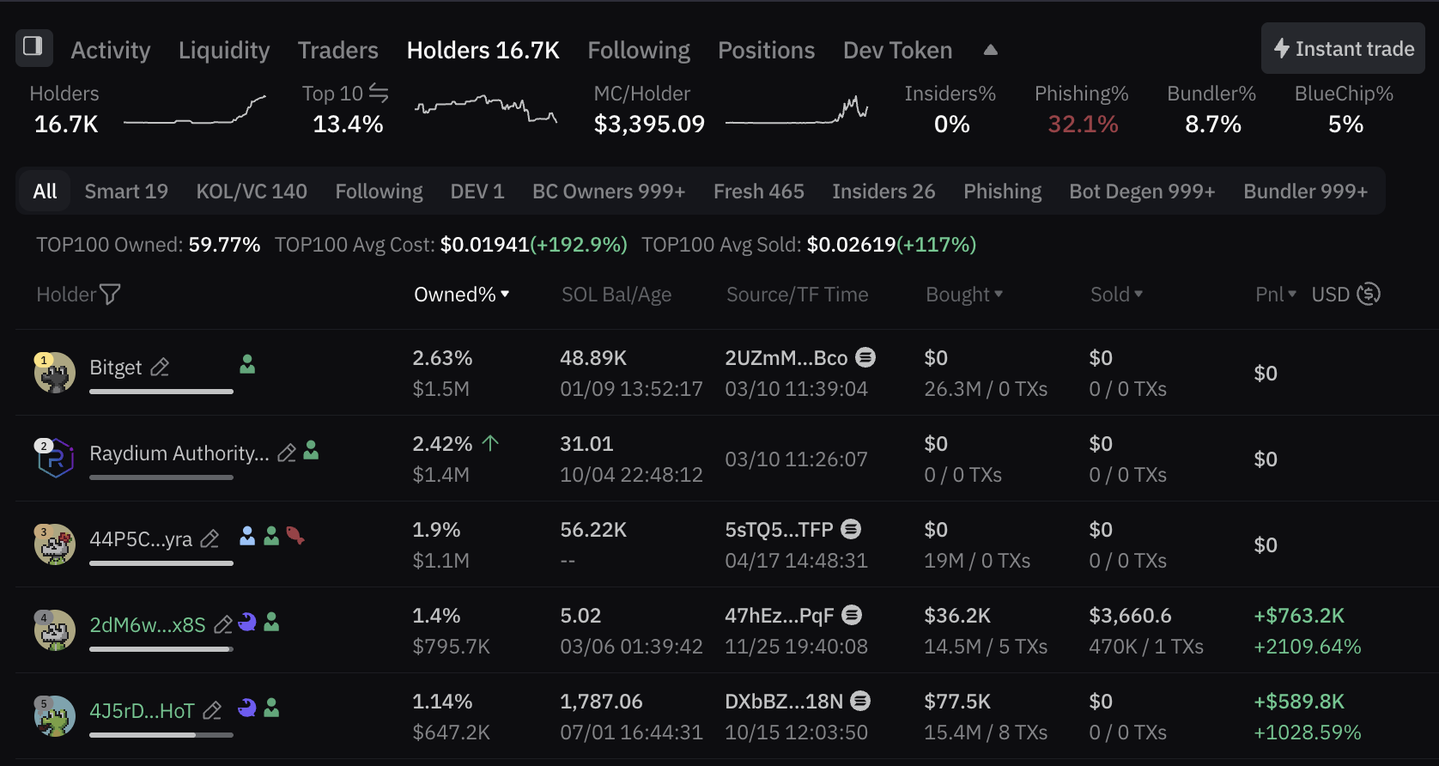Open the Bought column sort dropdown
The image size is (1439, 766).
point(964,295)
